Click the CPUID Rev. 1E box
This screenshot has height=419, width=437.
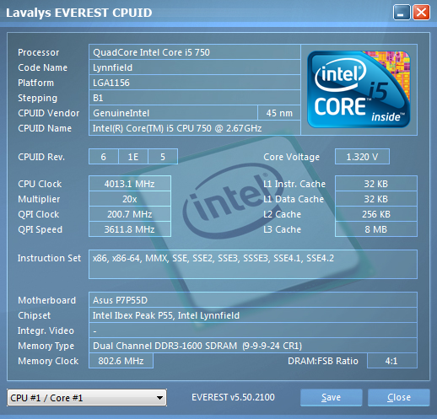[133, 157]
